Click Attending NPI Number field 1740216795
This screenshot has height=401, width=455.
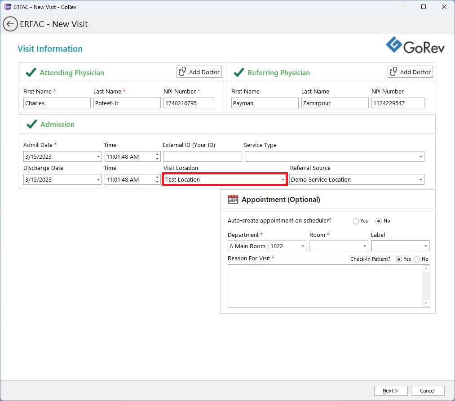point(189,103)
